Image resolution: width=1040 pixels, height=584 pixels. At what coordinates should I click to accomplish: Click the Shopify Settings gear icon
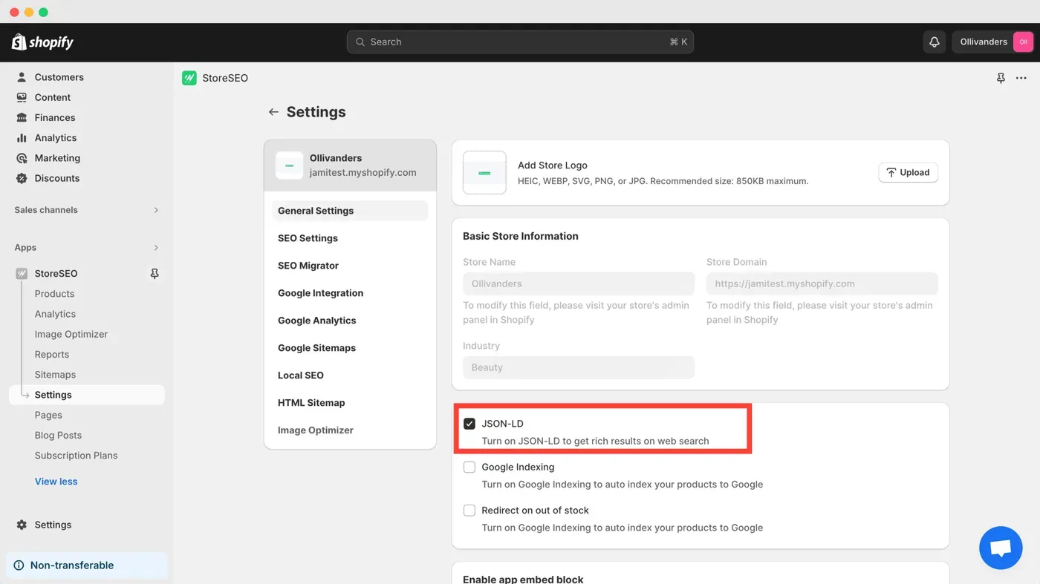(x=22, y=525)
